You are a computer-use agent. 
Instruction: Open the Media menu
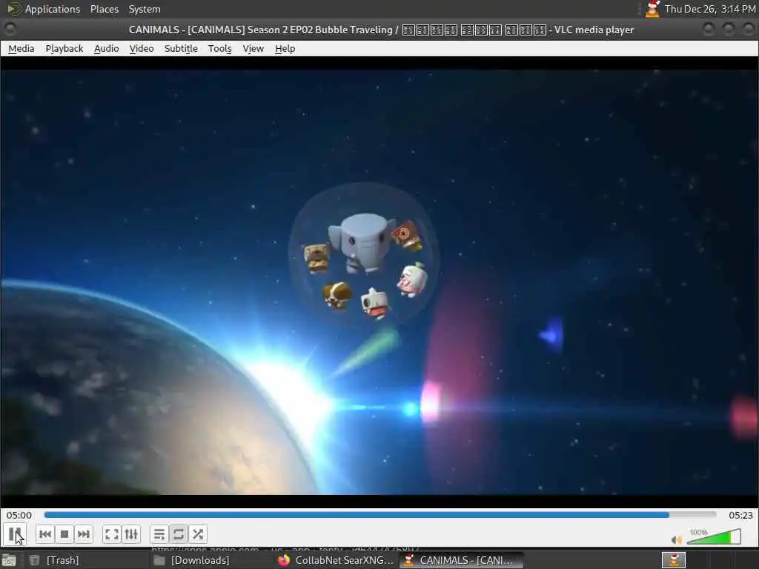(x=21, y=48)
